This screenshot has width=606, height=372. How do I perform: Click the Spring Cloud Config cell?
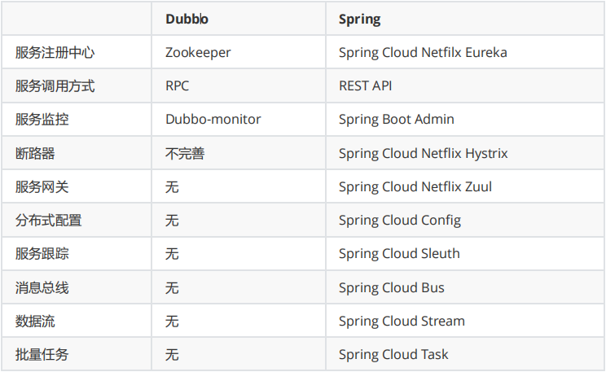click(400, 220)
